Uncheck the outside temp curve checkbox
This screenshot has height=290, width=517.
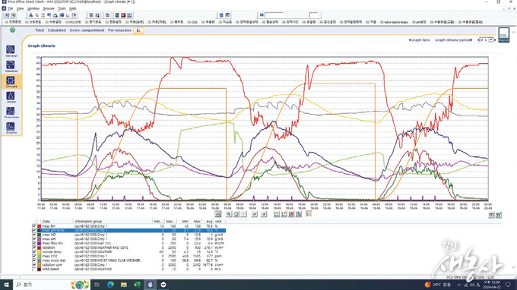tap(34, 252)
